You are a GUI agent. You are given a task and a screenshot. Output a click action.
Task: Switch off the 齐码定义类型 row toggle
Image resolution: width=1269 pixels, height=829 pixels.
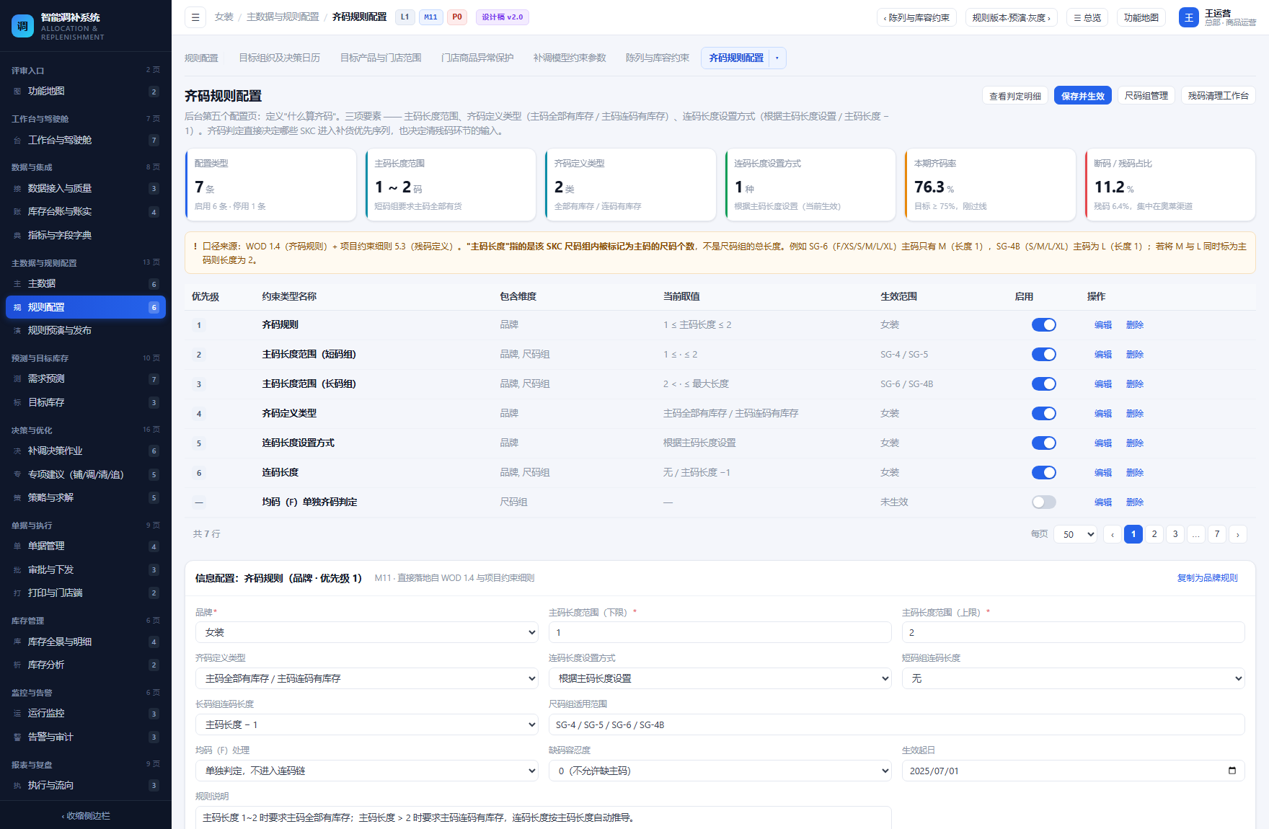point(1043,414)
